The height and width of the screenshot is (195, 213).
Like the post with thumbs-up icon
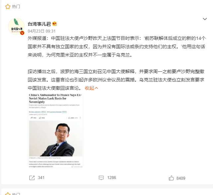171,178
